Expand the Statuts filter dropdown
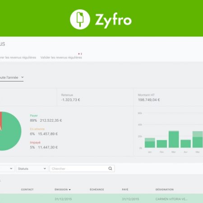The image size is (203, 203). coord(32,169)
